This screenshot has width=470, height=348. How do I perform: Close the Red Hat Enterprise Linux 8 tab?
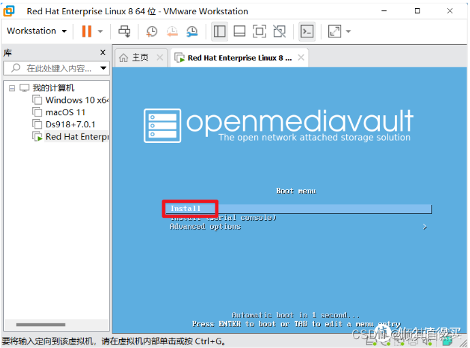click(x=301, y=58)
